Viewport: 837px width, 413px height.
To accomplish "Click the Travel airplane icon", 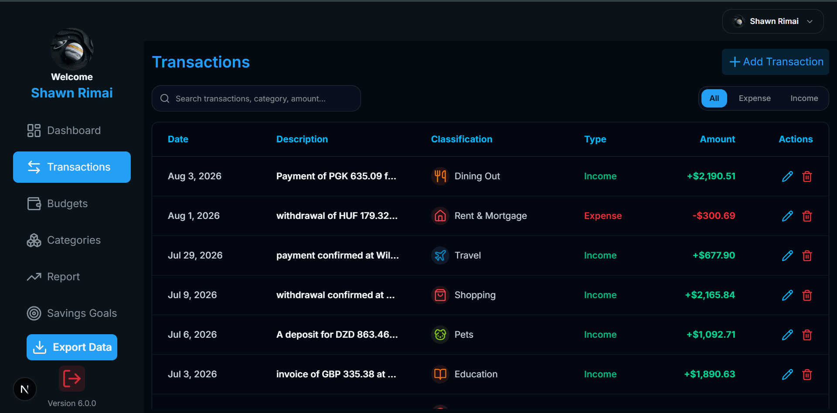I will click(440, 255).
